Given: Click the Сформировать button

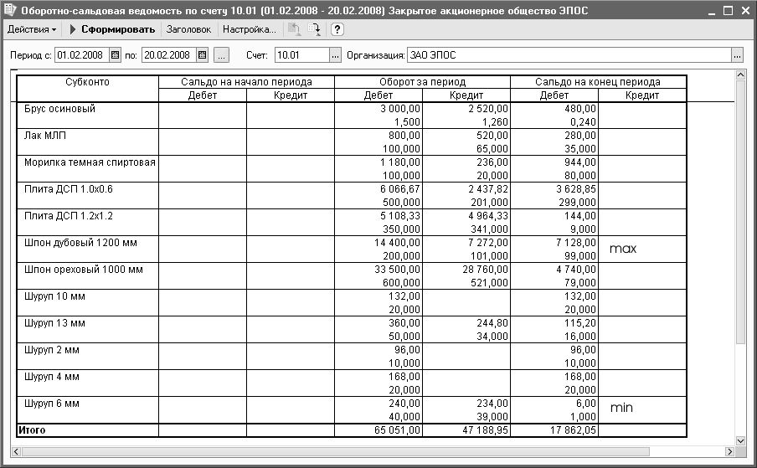Looking at the screenshot, I should click(x=112, y=29).
